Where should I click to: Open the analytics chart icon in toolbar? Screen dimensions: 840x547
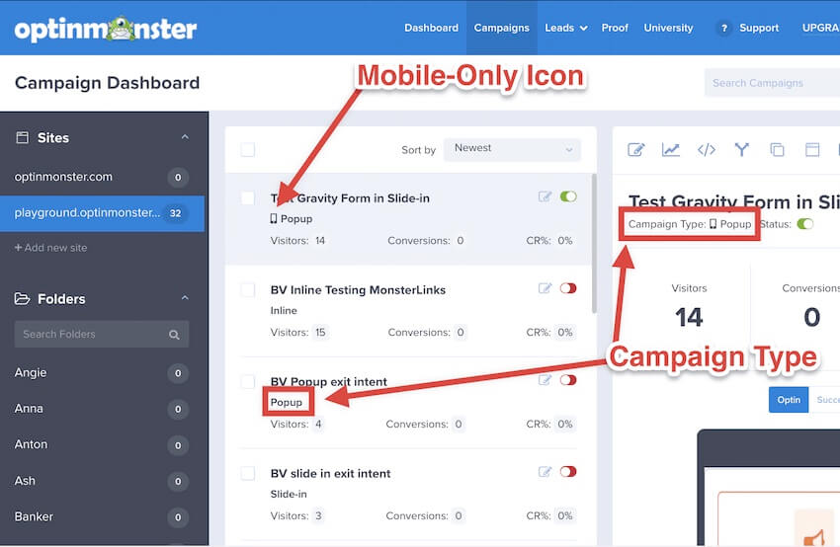671,150
